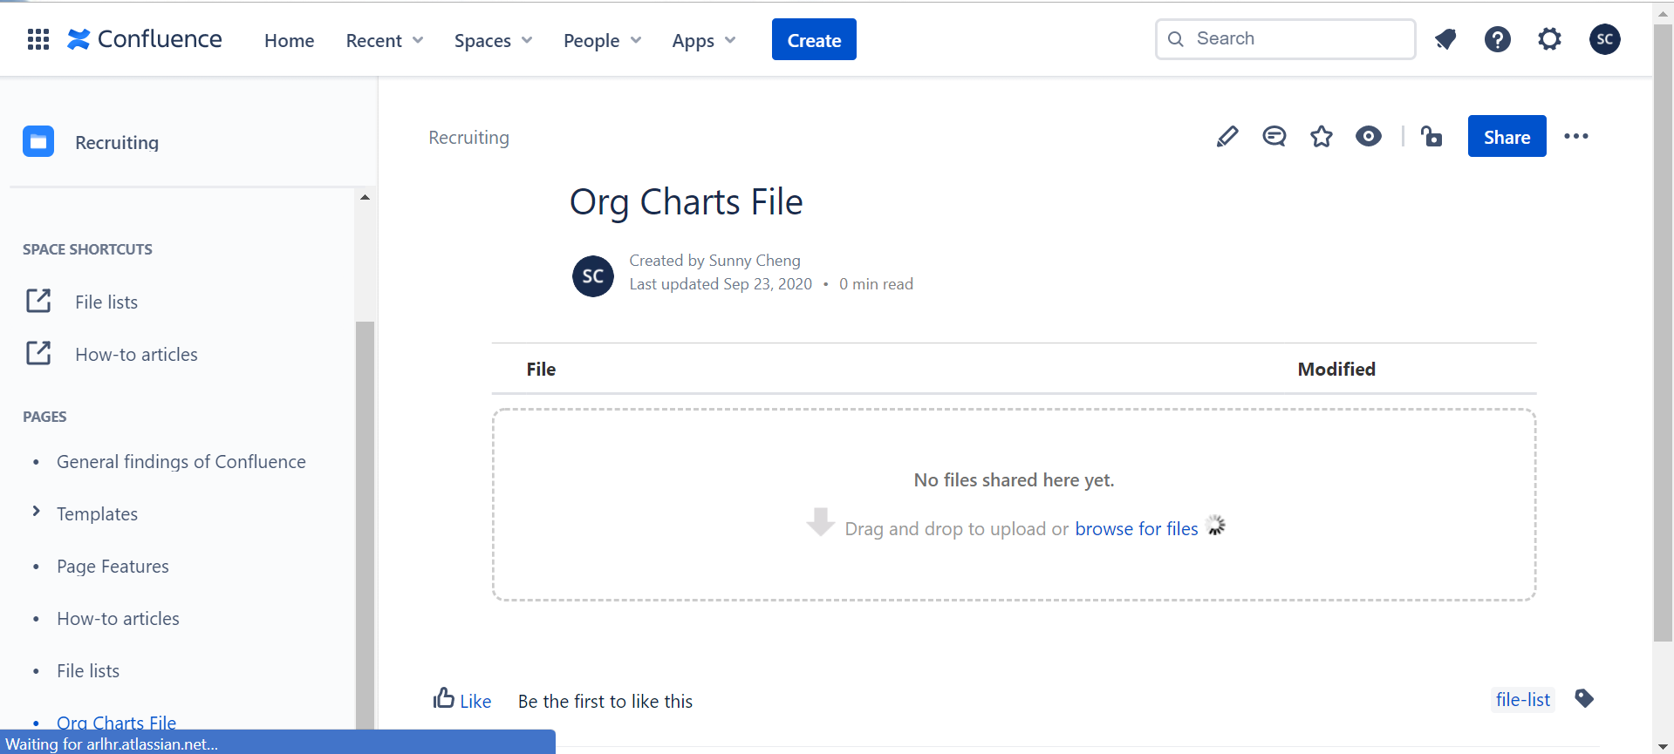Viewport: 1674px width, 754px height.
Task: Star this page as favorite
Action: 1322,137
